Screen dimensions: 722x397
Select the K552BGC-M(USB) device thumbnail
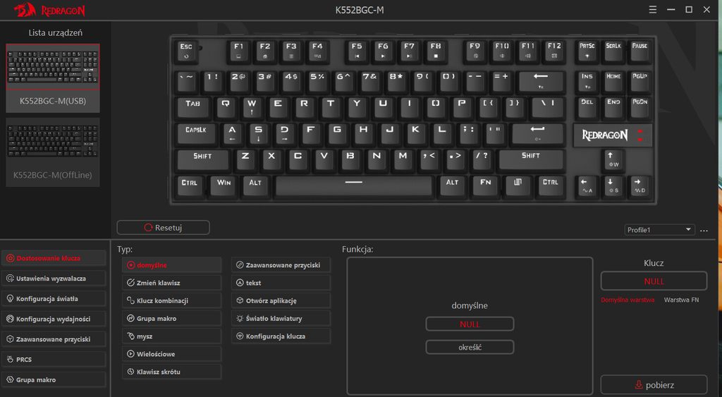pos(52,78)
